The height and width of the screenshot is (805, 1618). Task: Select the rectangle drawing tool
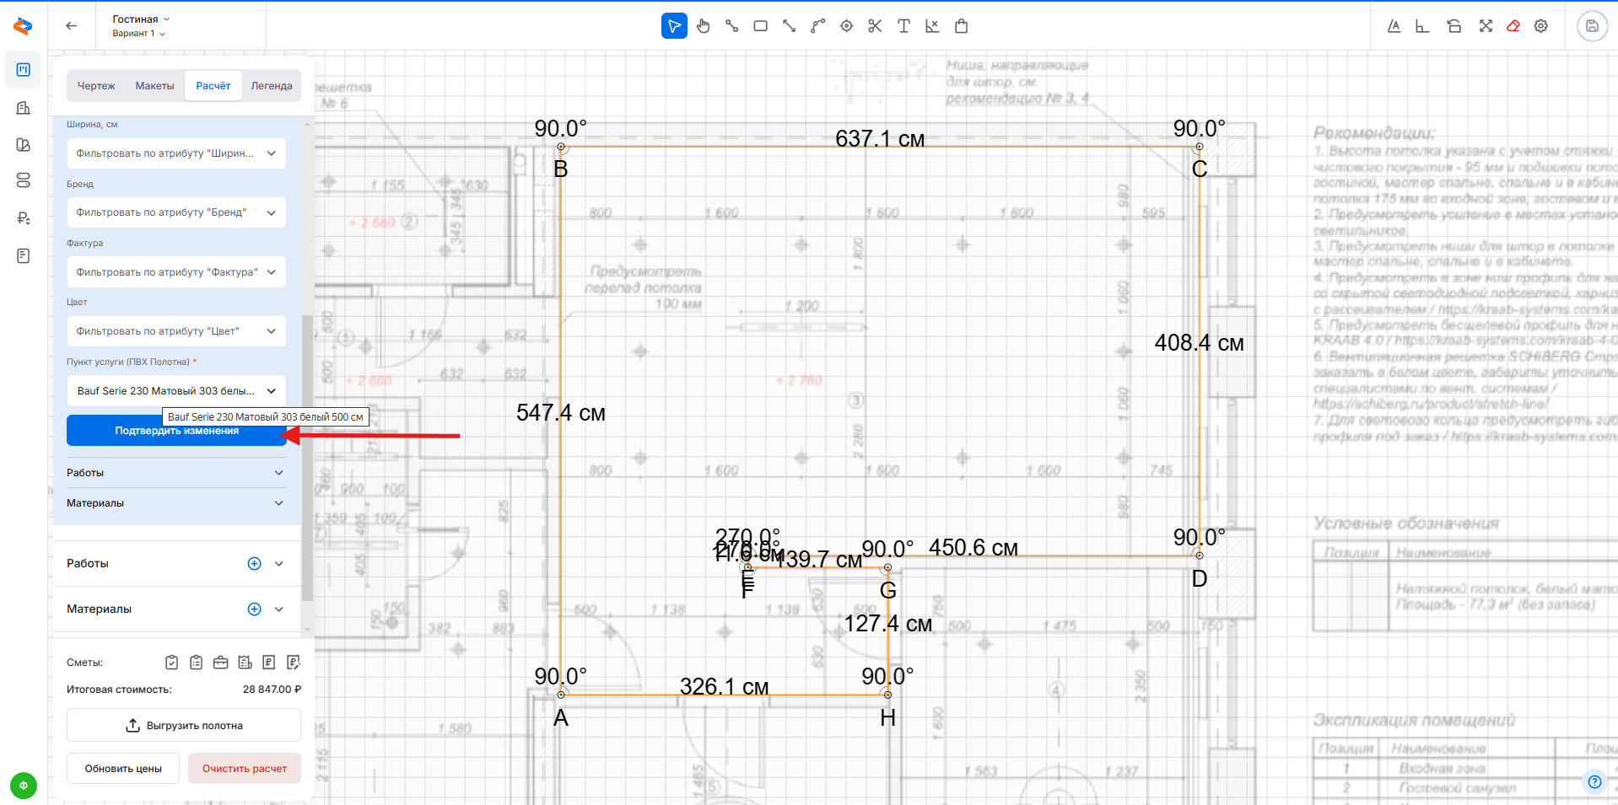[760, 26]
